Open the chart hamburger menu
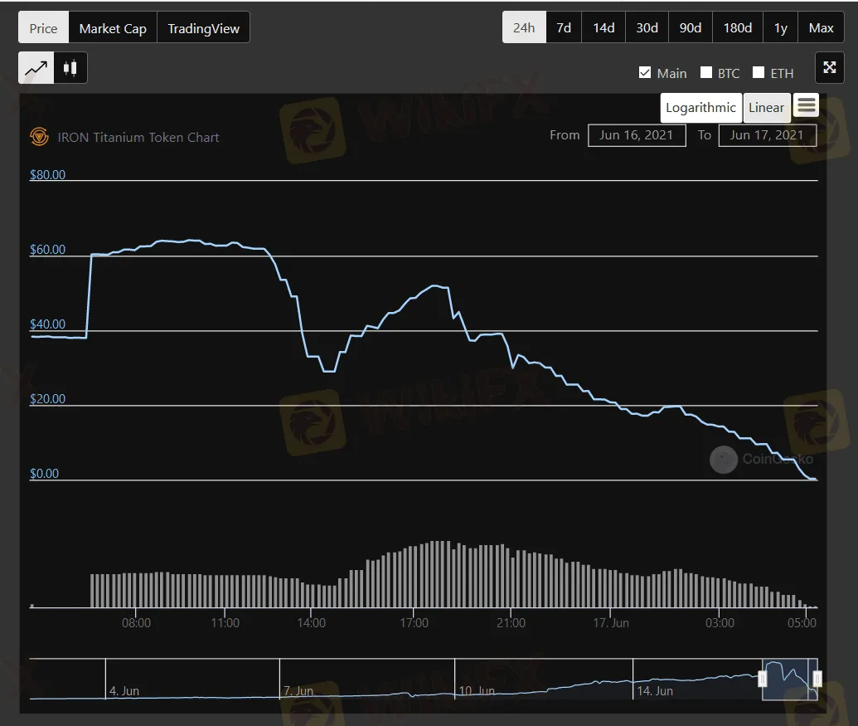Image resolution: width=858 pixels, height=726 pixels. 806,105
